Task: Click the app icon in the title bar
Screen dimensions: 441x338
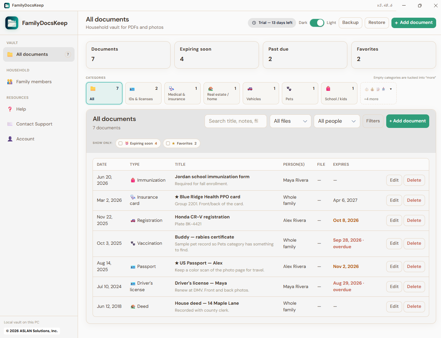Action: coord(7,6)
